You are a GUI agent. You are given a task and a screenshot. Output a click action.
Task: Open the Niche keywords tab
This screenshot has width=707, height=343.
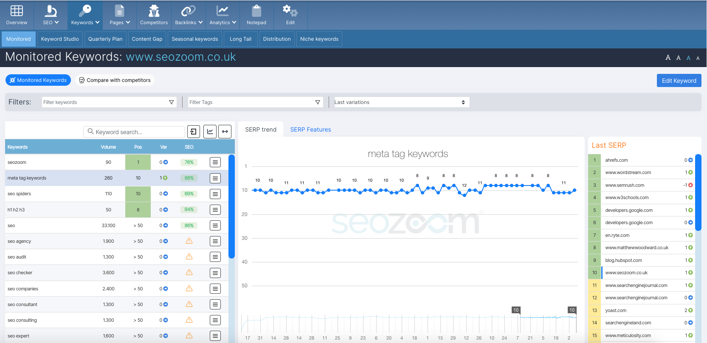[x=319, y=39]
